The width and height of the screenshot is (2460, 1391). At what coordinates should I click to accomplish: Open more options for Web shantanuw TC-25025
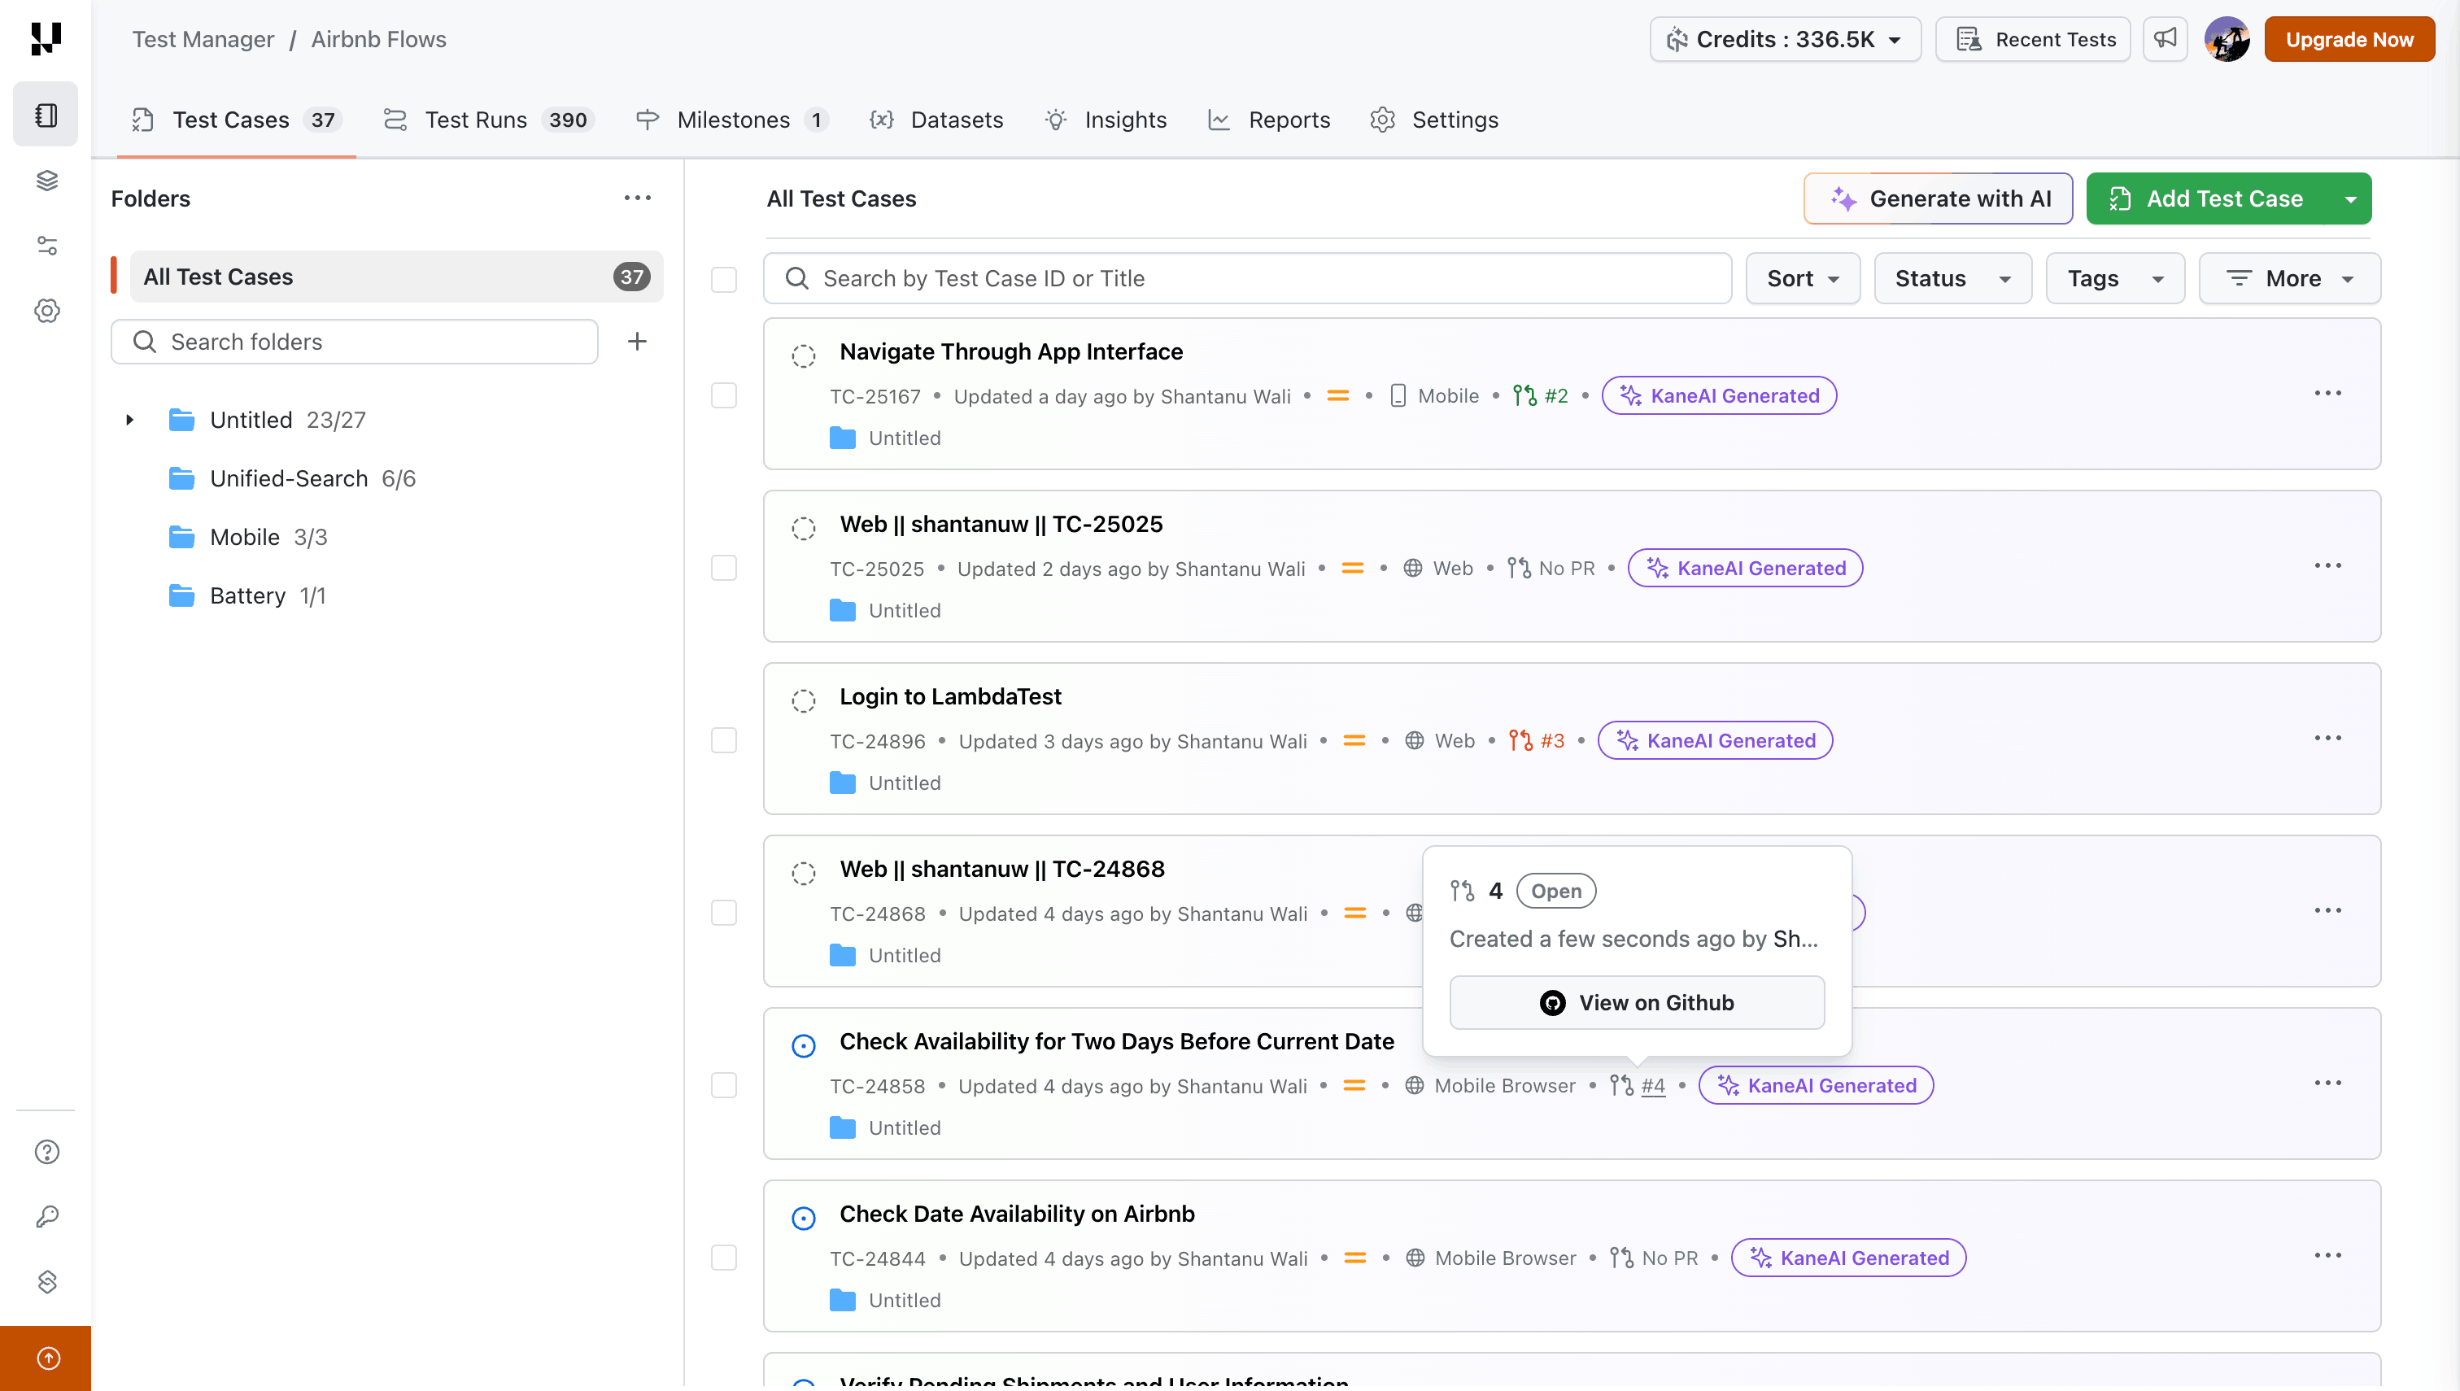pyautogui.click(x=2327, y=565)
